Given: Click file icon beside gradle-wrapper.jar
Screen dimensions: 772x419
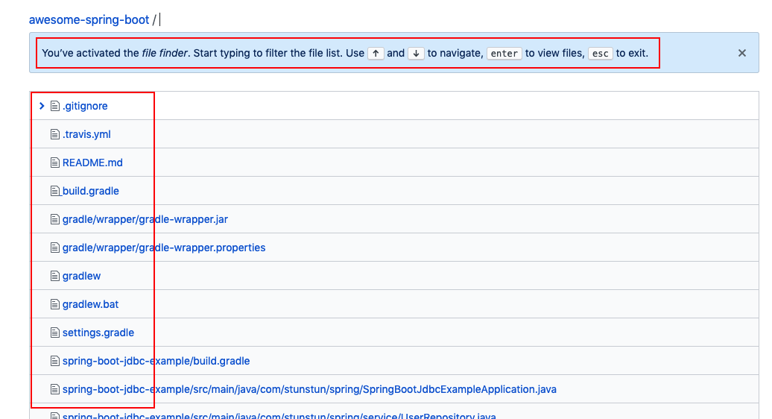Looking at the screenshot, I should 55,220.
